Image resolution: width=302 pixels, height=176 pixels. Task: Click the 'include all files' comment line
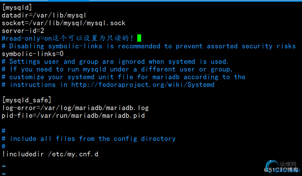(x=89, y=139)
